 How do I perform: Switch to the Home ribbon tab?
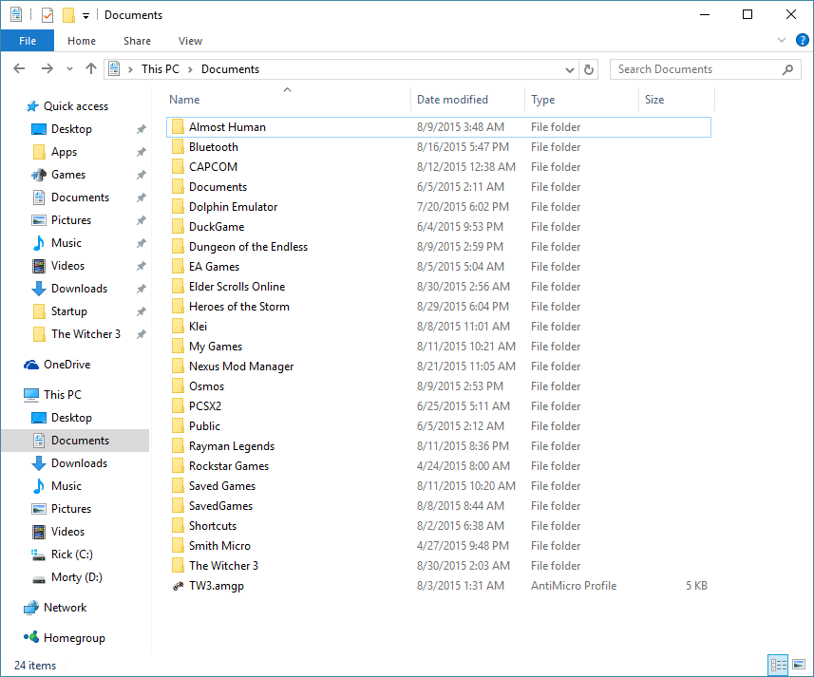[82, 41]
